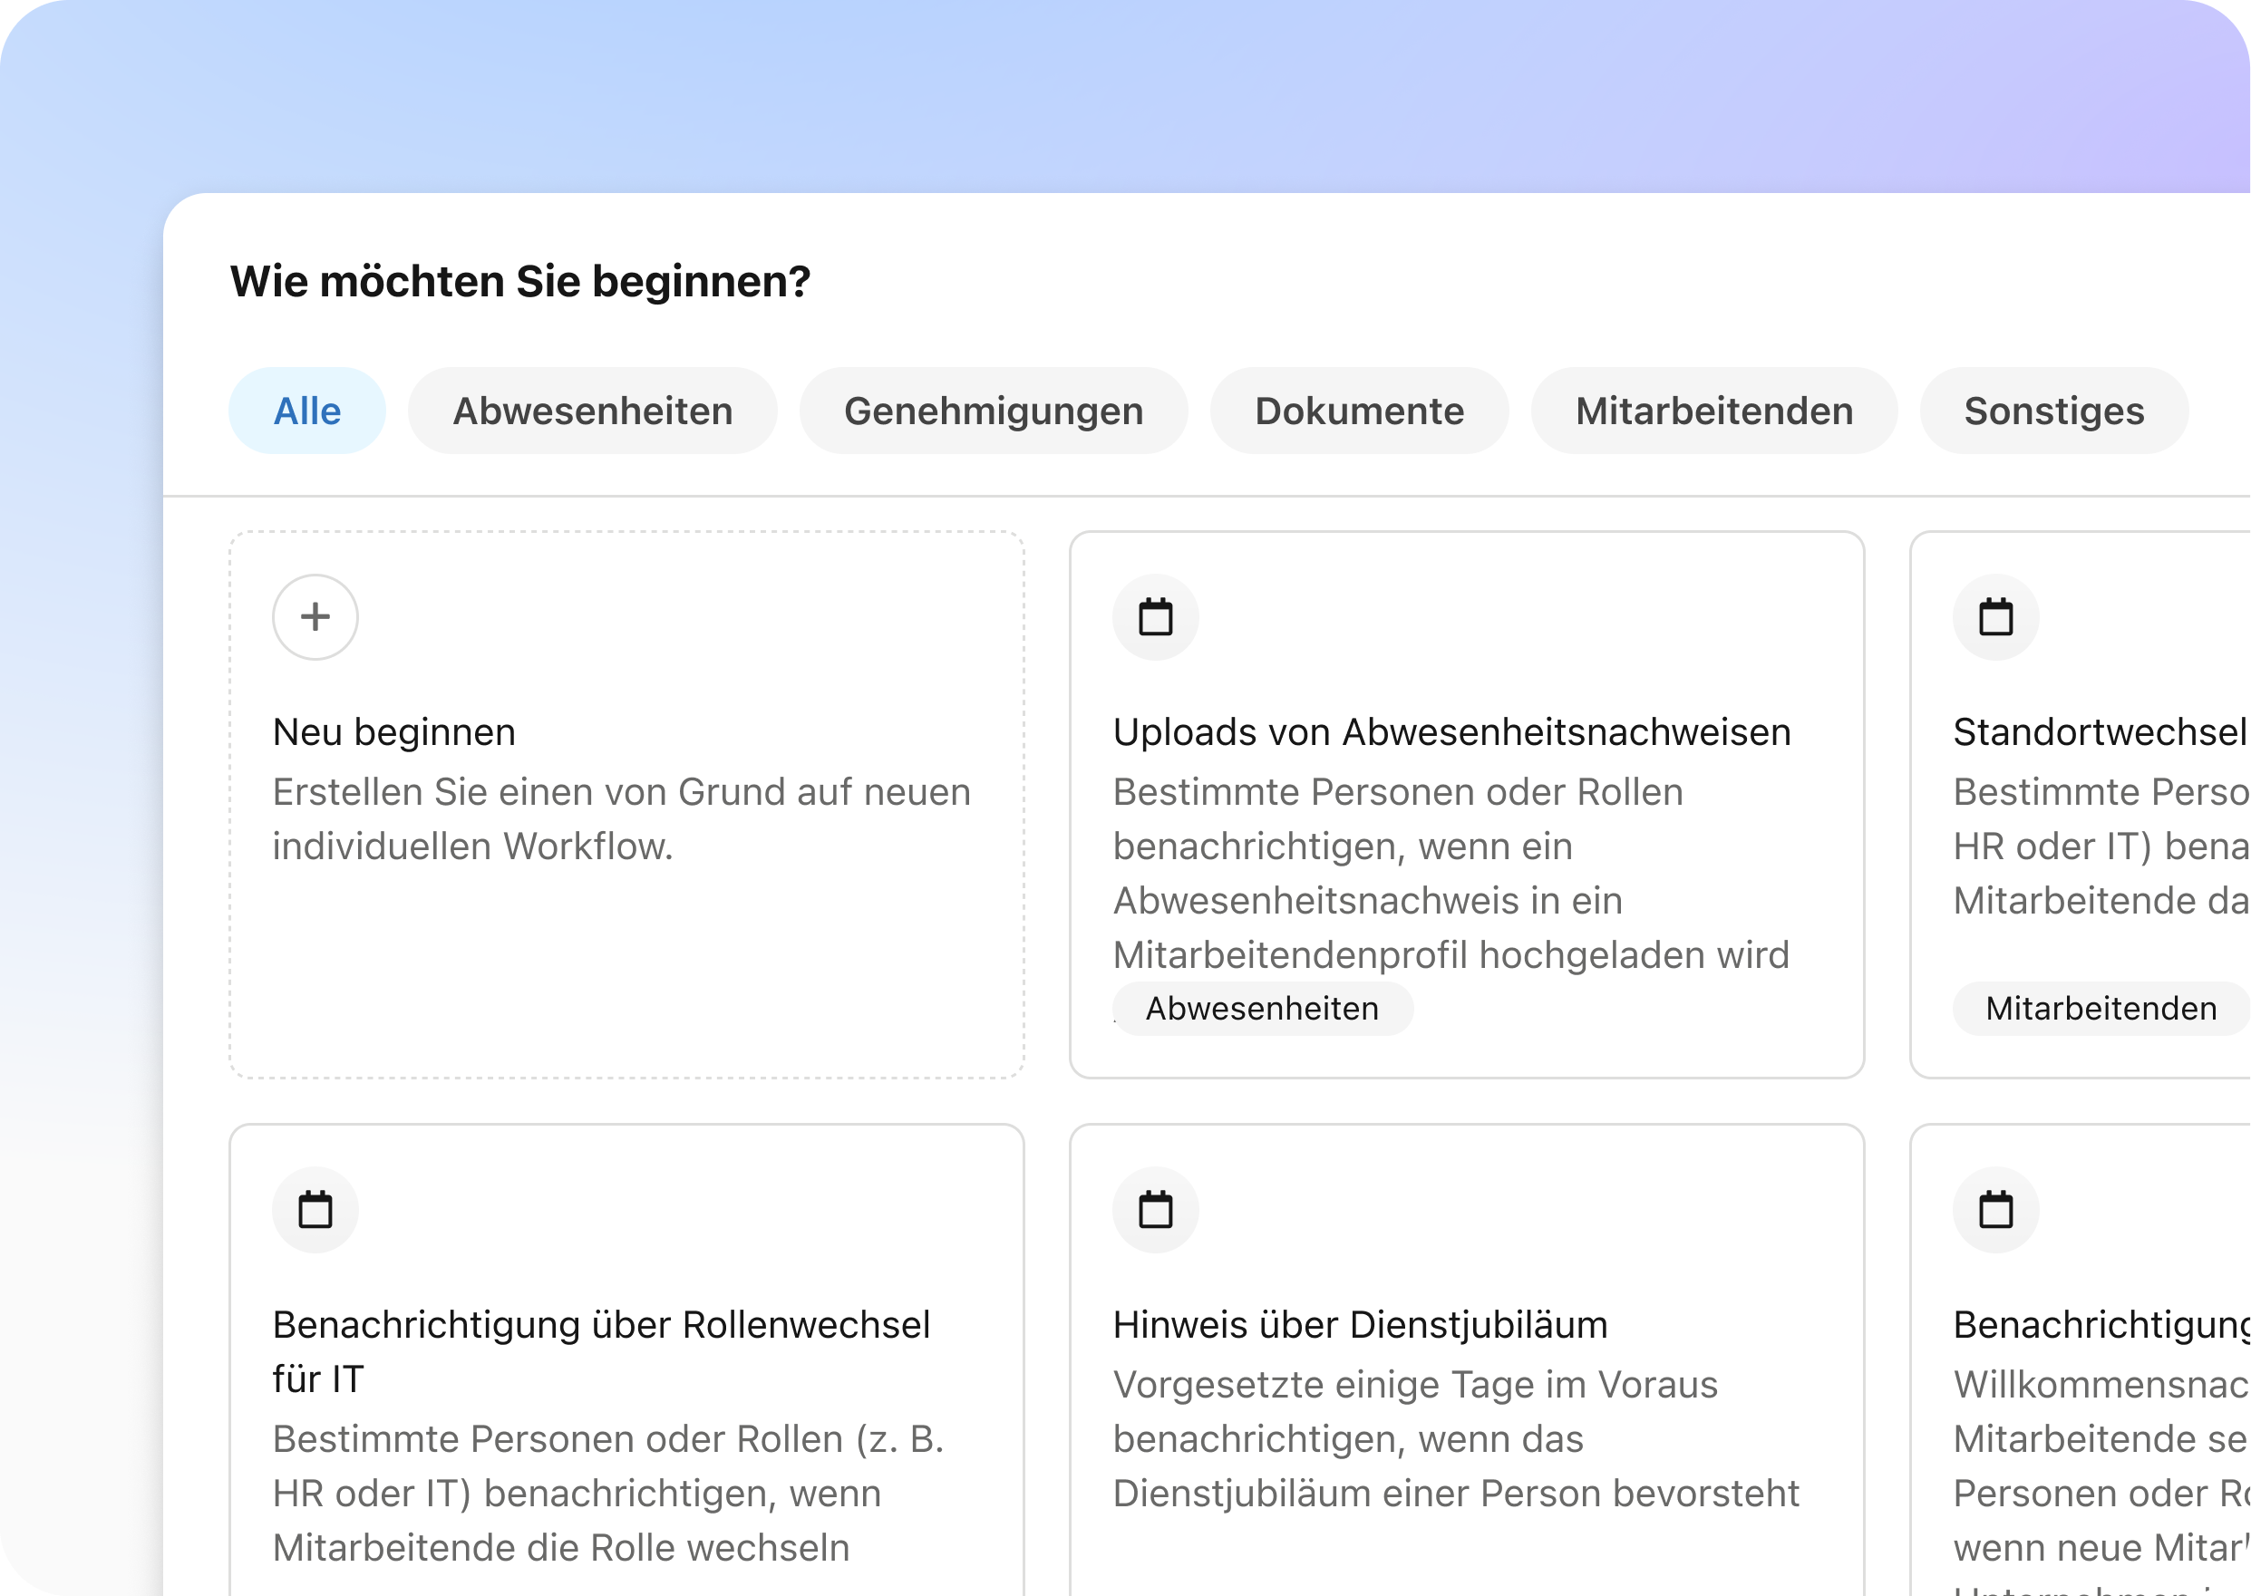Click calendar icon on Uploads von Abwesenheitsnachweisen card
Image resolution: width=2251 pixels, height=1596 pixels.
point(1155,617)
